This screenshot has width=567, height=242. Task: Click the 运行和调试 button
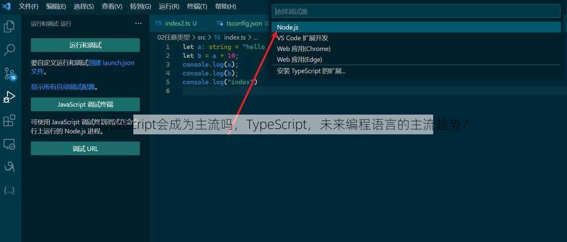coord(85,45)
